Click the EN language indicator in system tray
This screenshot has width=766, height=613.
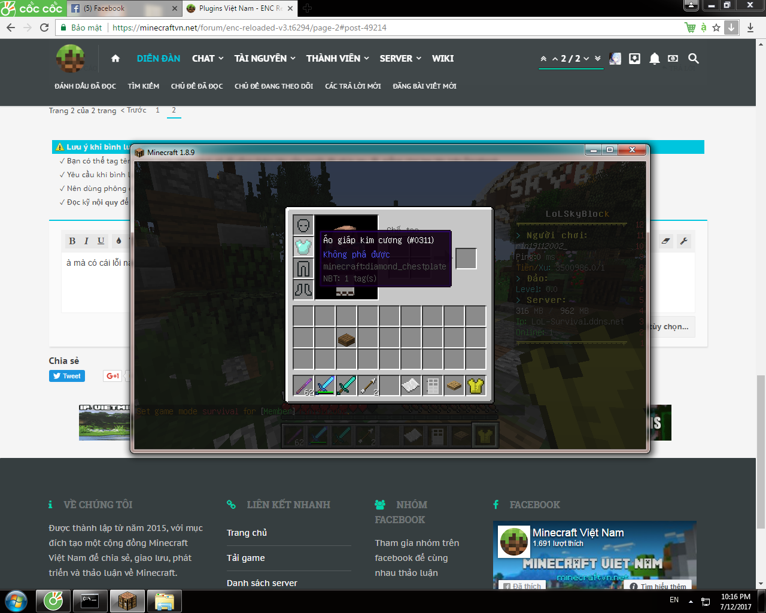tap(674, 600)
